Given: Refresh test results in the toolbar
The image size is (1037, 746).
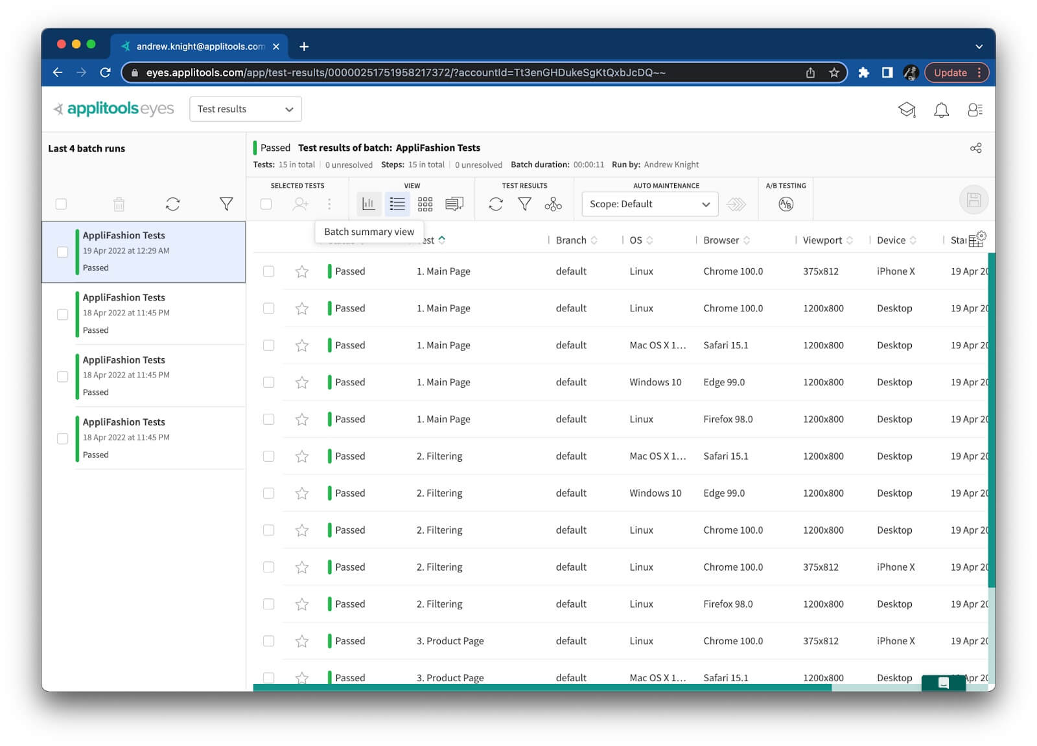Looking at the screenshot, I should click(496, 204).
